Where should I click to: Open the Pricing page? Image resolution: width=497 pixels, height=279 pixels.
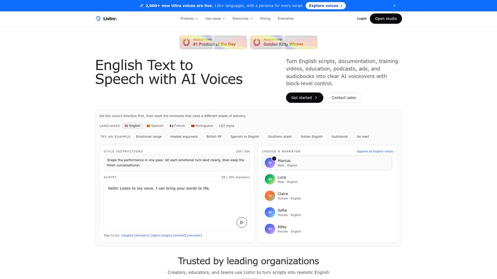(x=265, y=19)
